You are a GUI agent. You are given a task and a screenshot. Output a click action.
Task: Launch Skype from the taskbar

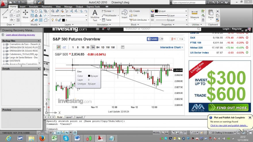pos(66,138)
